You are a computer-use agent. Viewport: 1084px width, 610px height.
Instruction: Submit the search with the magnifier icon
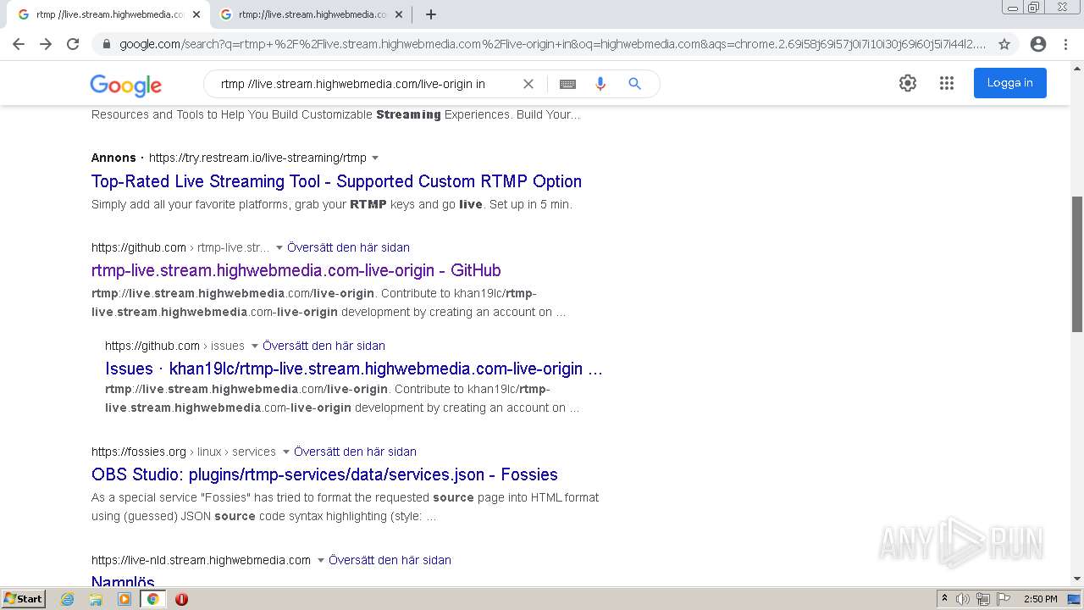(634, 84)
